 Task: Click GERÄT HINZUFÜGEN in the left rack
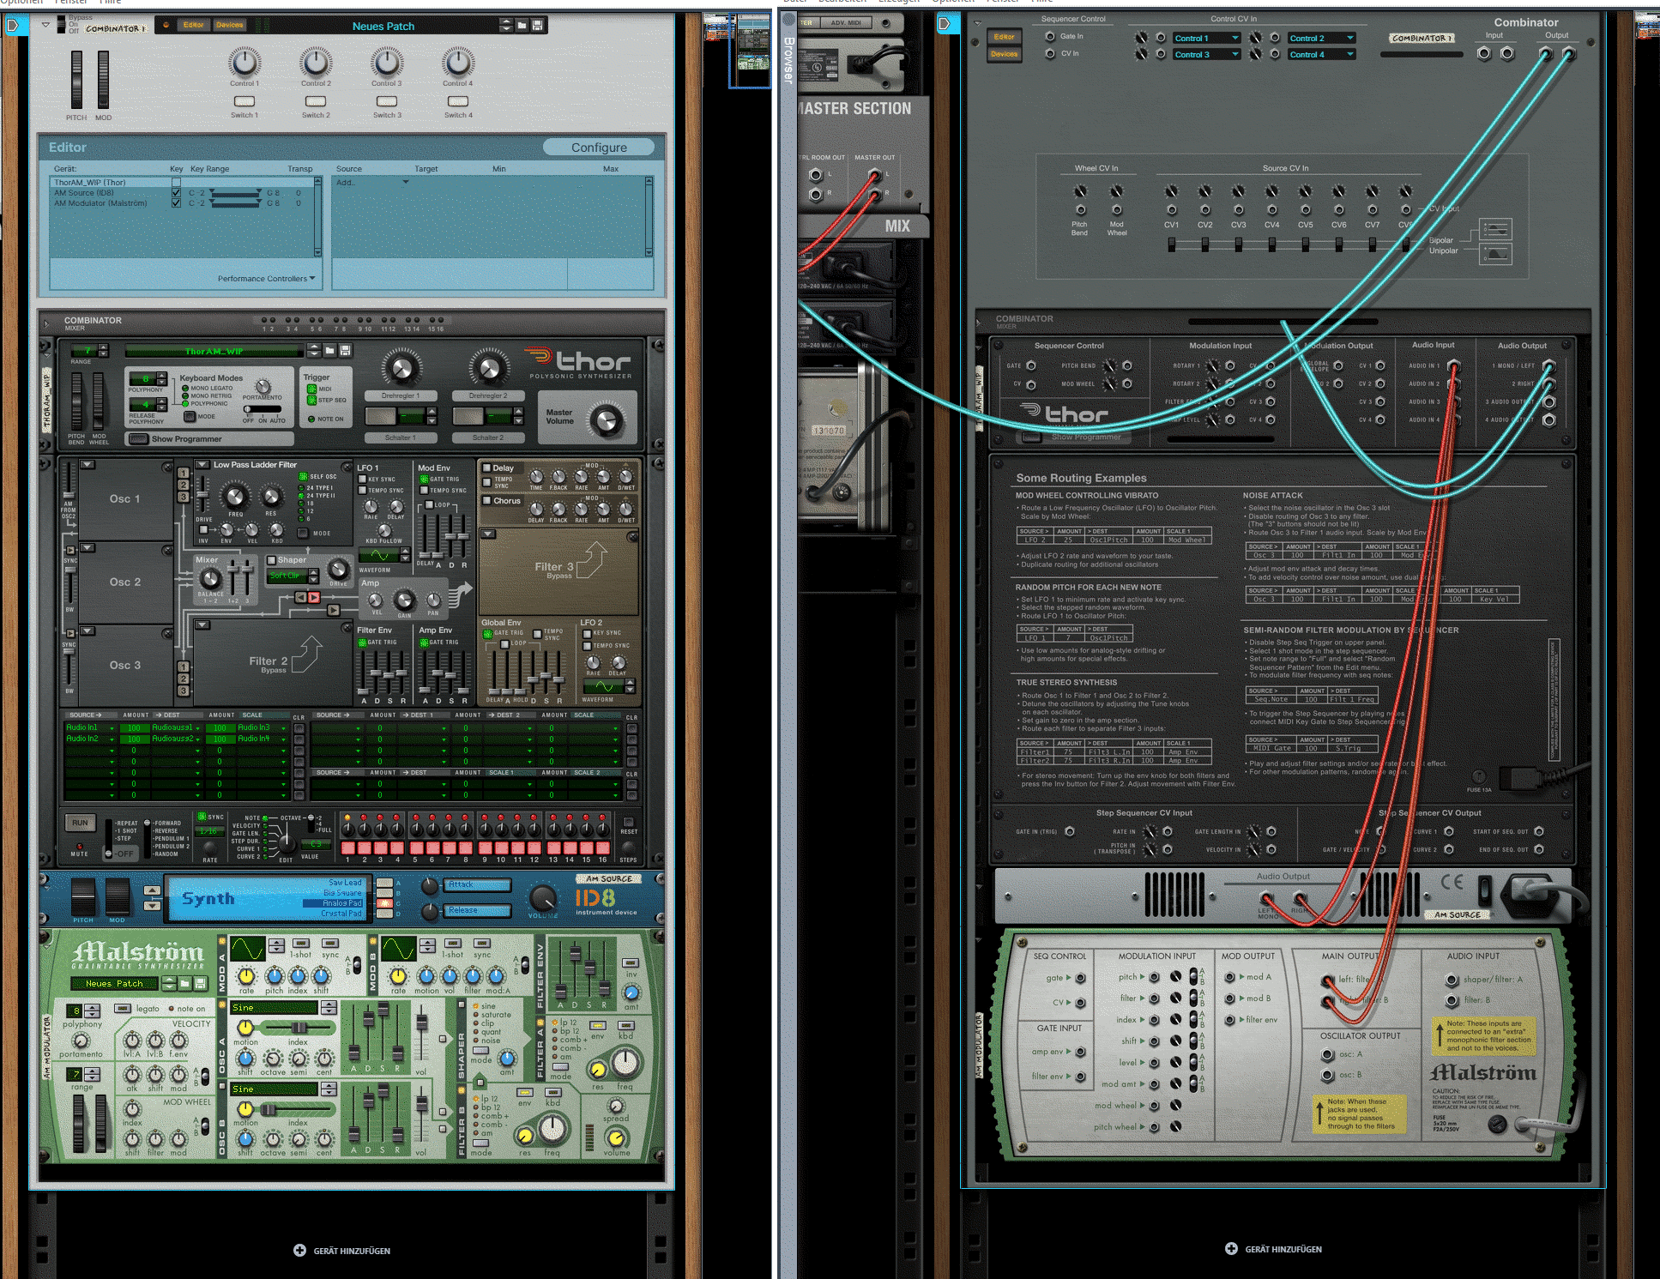(341, 1251)
